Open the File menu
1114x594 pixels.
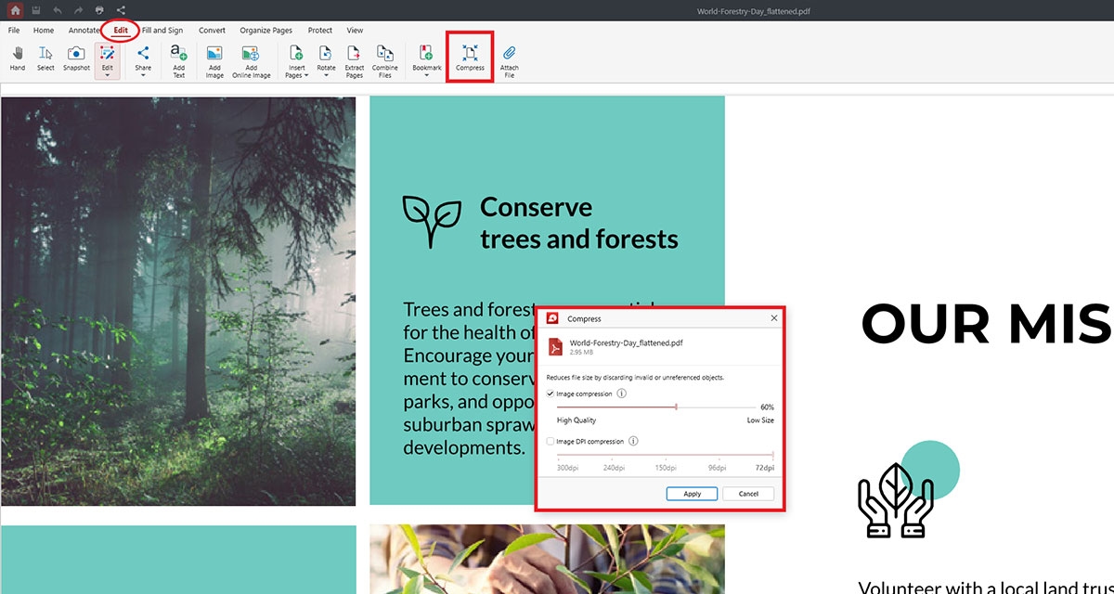[x=14, y=31]
